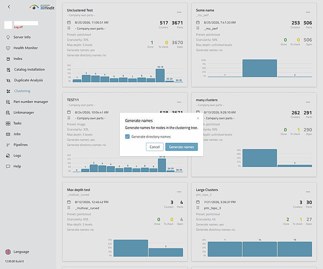Click the 10-19 bar in Unclustered Test chart
Image resolution: width=323 pixels, height=269 pixels.
(x=160, y=75)
